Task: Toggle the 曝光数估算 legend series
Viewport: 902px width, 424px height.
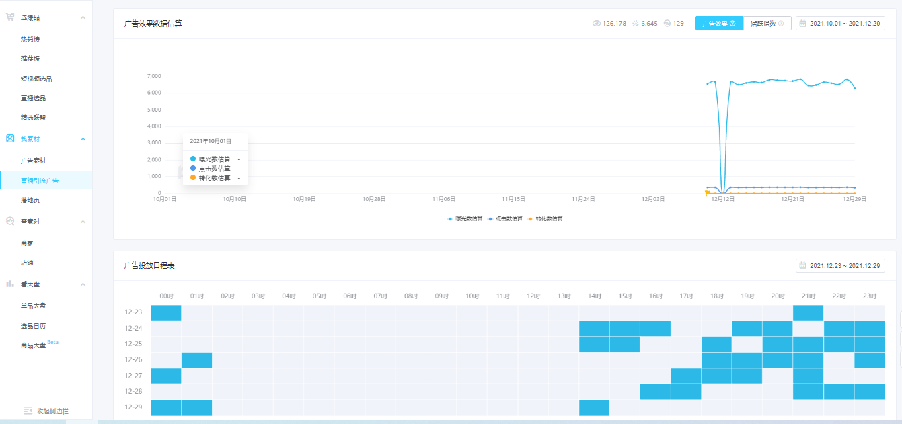Action: (465, 219)
